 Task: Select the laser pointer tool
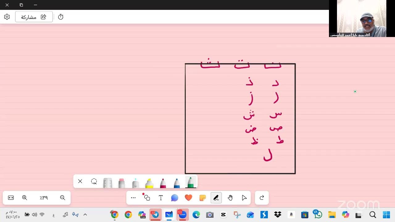tap(135, 183)
